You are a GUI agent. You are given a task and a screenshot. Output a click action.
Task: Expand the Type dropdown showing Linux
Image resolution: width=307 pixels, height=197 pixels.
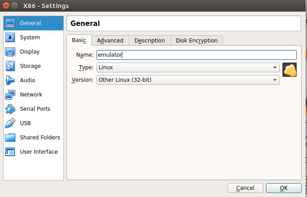188,67
